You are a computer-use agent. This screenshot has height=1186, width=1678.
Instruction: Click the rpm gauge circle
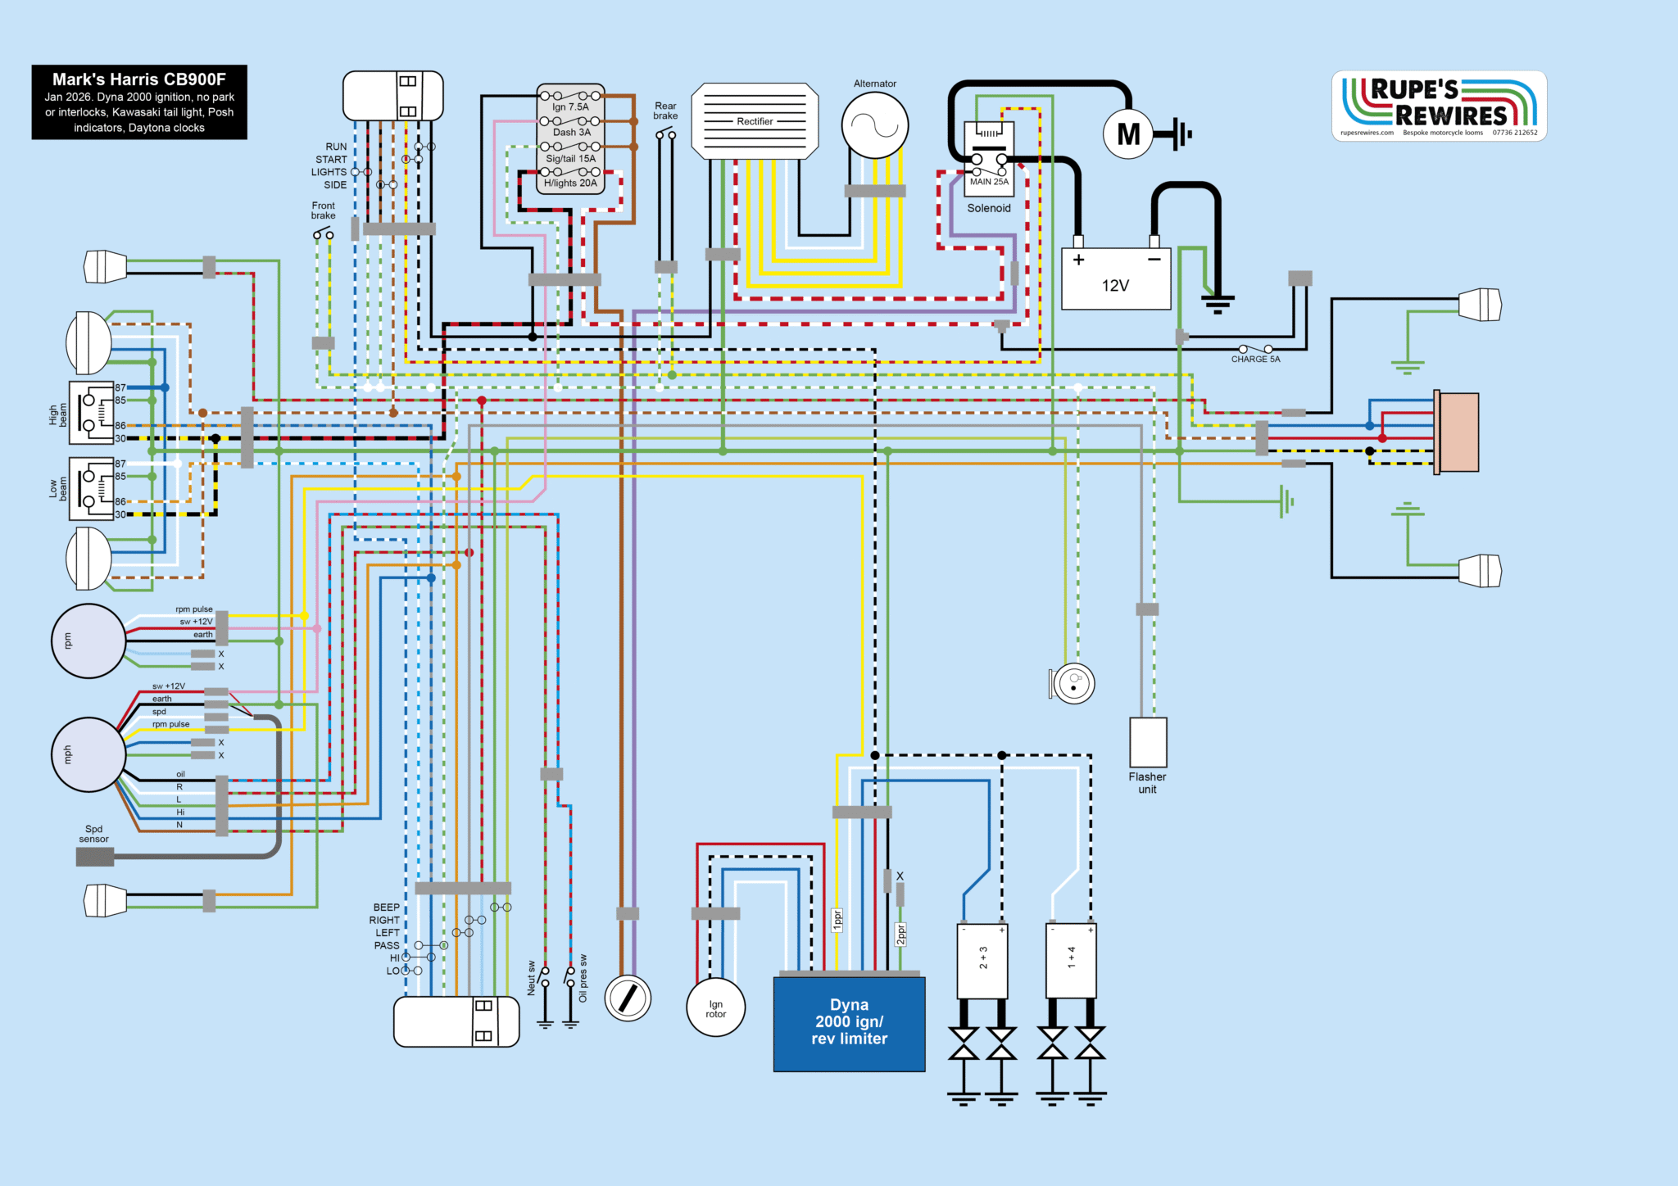point(88,641)
